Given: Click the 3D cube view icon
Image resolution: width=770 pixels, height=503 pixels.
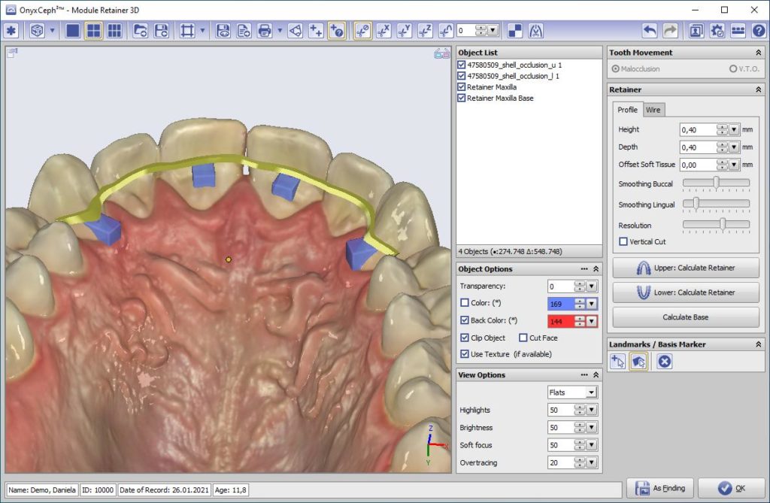Looking at the screenshot, I should click(37, 31).
